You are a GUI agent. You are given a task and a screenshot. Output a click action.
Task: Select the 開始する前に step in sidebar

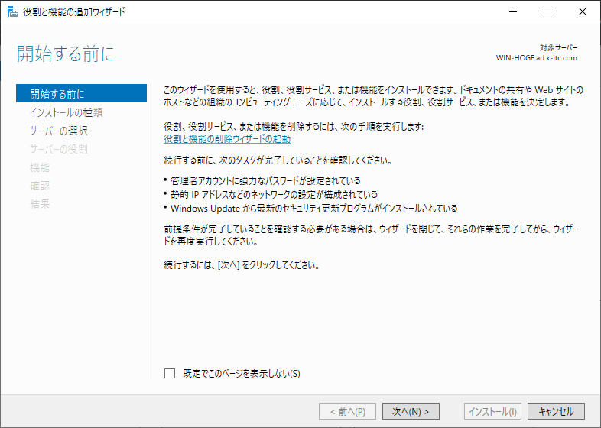[81, 93]
